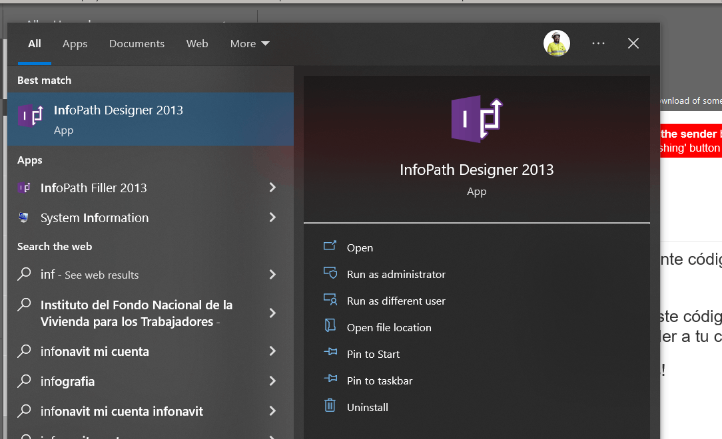Click the InfoPath Filler 2013 icon
The width and height of the screenshot is (722, 439).
tap(24, 188)
